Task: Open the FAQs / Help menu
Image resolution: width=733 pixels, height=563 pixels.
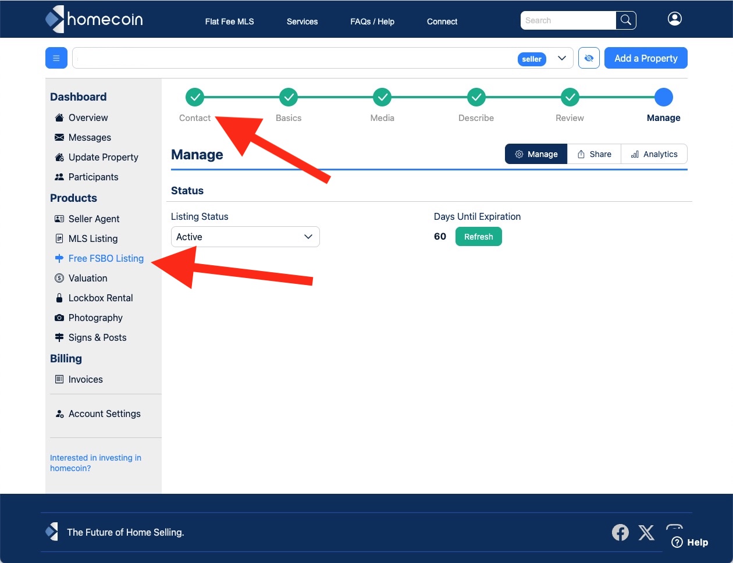Action: 372,22
